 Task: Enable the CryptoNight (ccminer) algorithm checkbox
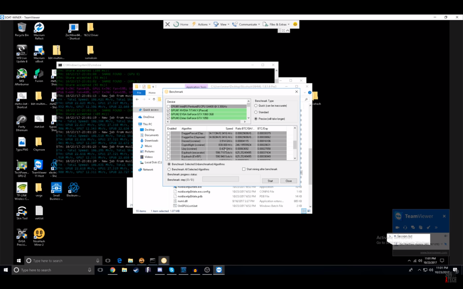[x=168, y=145]
